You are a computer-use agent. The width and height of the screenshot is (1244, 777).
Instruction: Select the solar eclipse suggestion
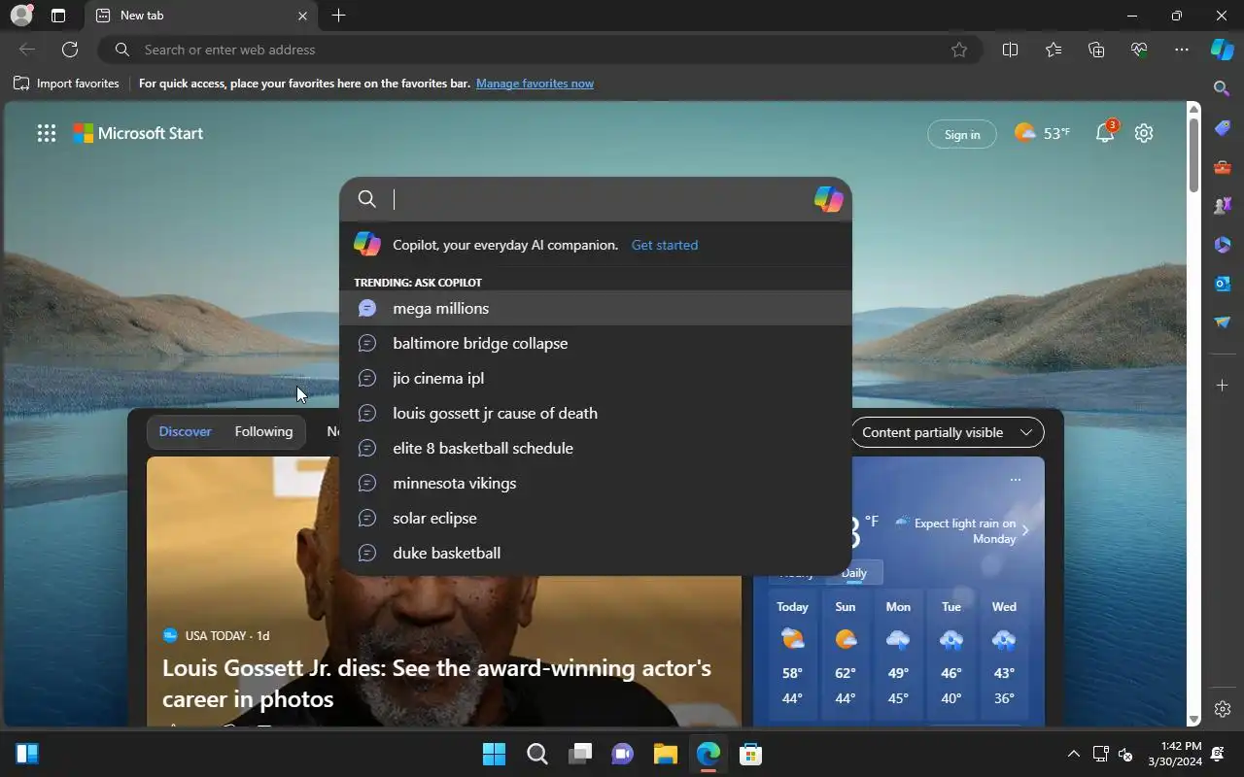coord(595,518)
